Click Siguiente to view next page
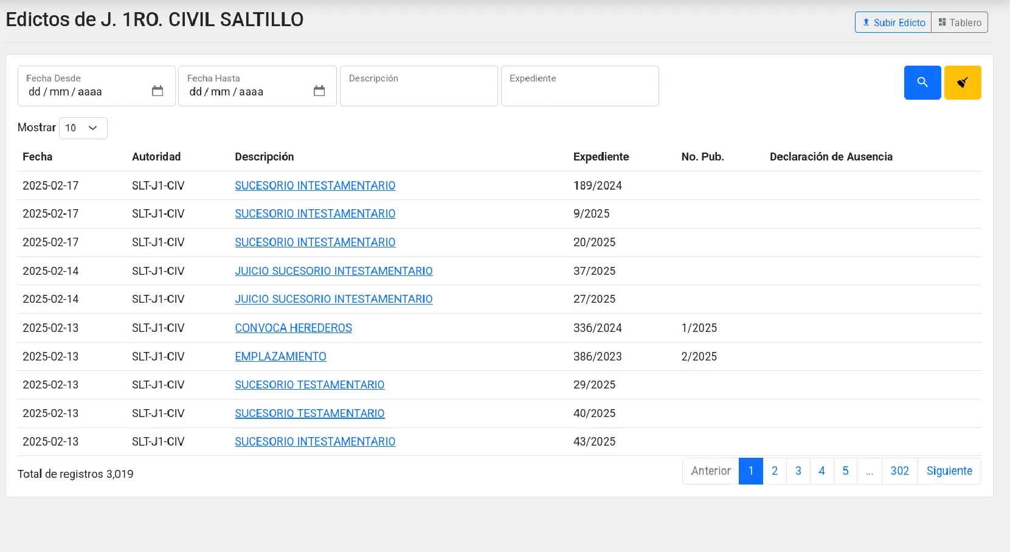The height and width of the screenshot is (552, 1010). pyautogui.click(x=949, y=471)
